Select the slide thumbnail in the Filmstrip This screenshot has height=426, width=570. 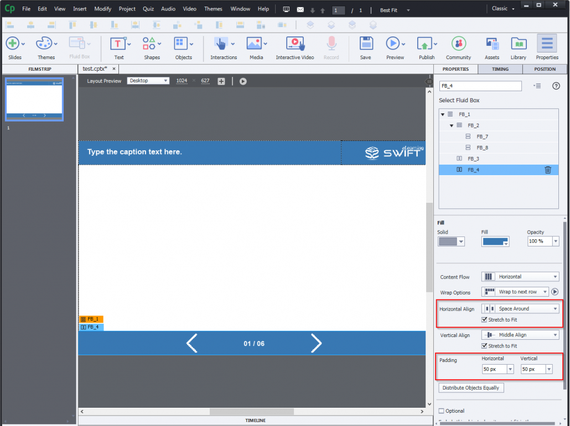(34, 99)
